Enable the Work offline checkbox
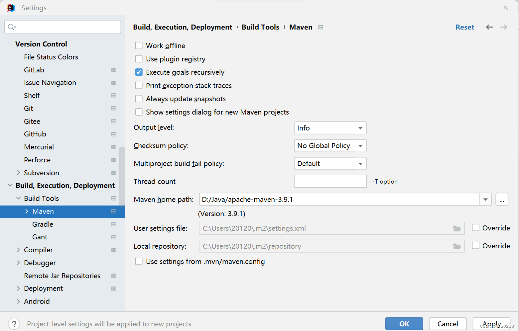The width and height of the screenshot is (519, 331). click(x=139, y=45)
